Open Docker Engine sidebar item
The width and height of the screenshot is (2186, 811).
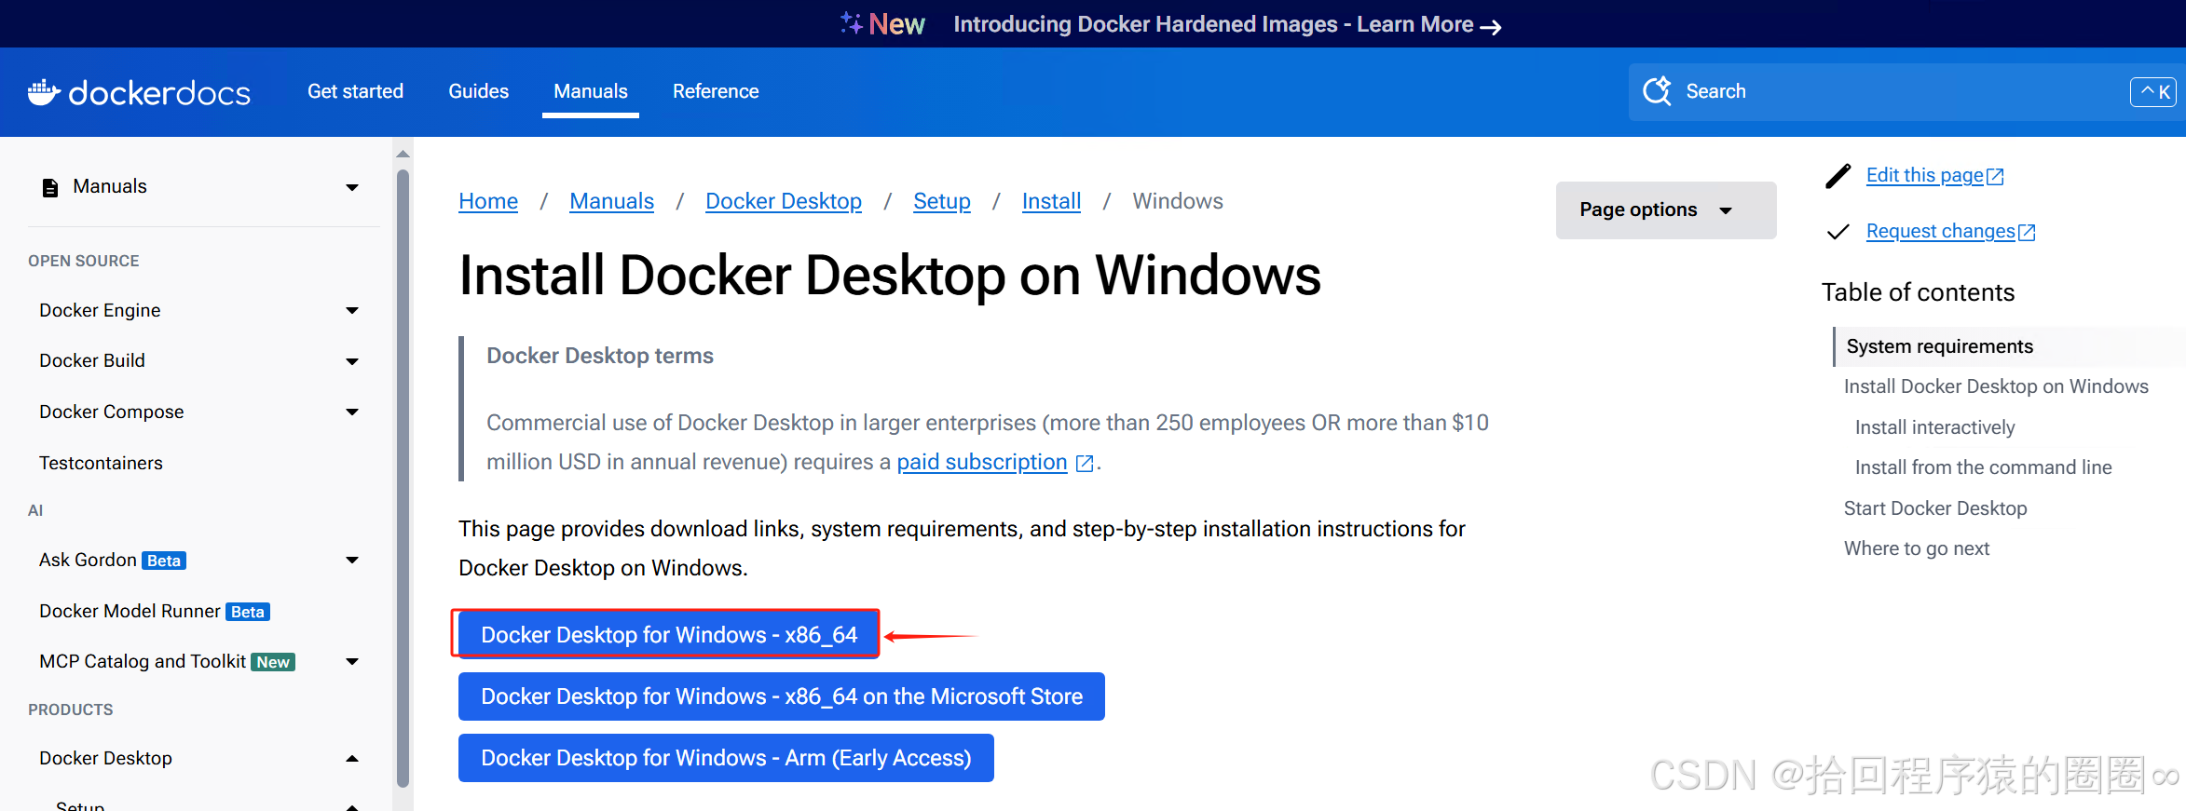[x=100, y=310]
